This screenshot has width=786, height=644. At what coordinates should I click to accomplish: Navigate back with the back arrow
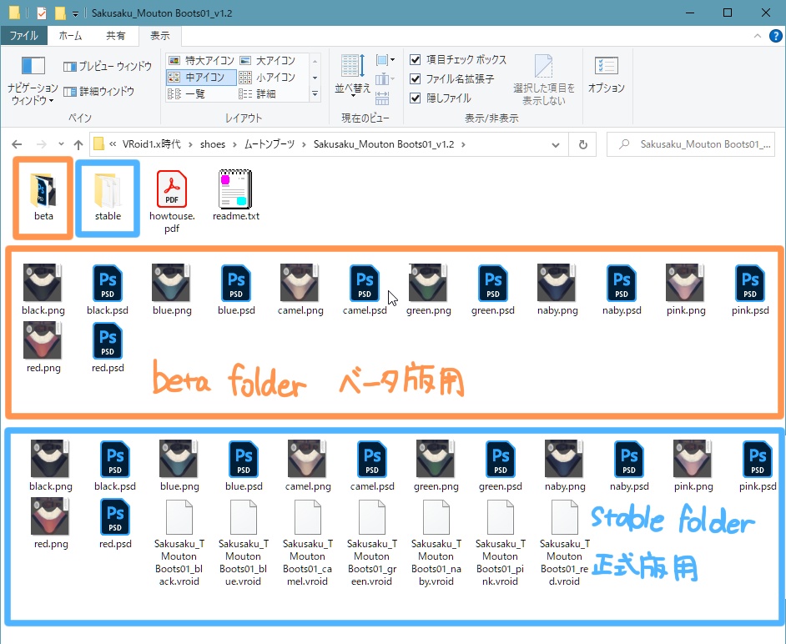[17, 143]
